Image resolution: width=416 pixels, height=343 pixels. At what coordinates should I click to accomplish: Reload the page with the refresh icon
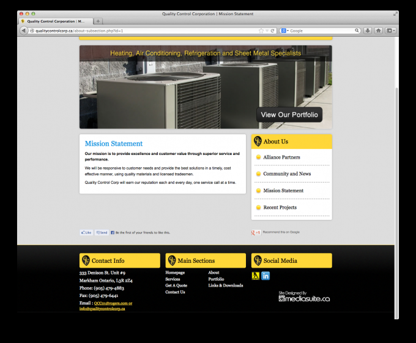point(272,30)
